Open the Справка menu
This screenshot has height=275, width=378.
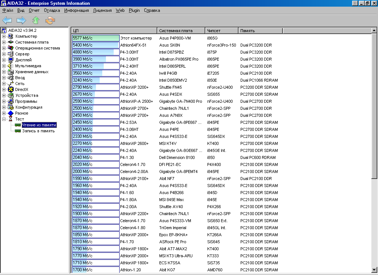pyautogui.click(x=152, y=10)
